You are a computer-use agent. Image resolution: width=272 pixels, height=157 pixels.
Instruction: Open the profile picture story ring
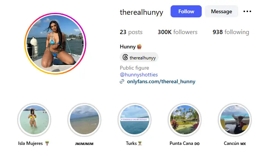(55, 44)
